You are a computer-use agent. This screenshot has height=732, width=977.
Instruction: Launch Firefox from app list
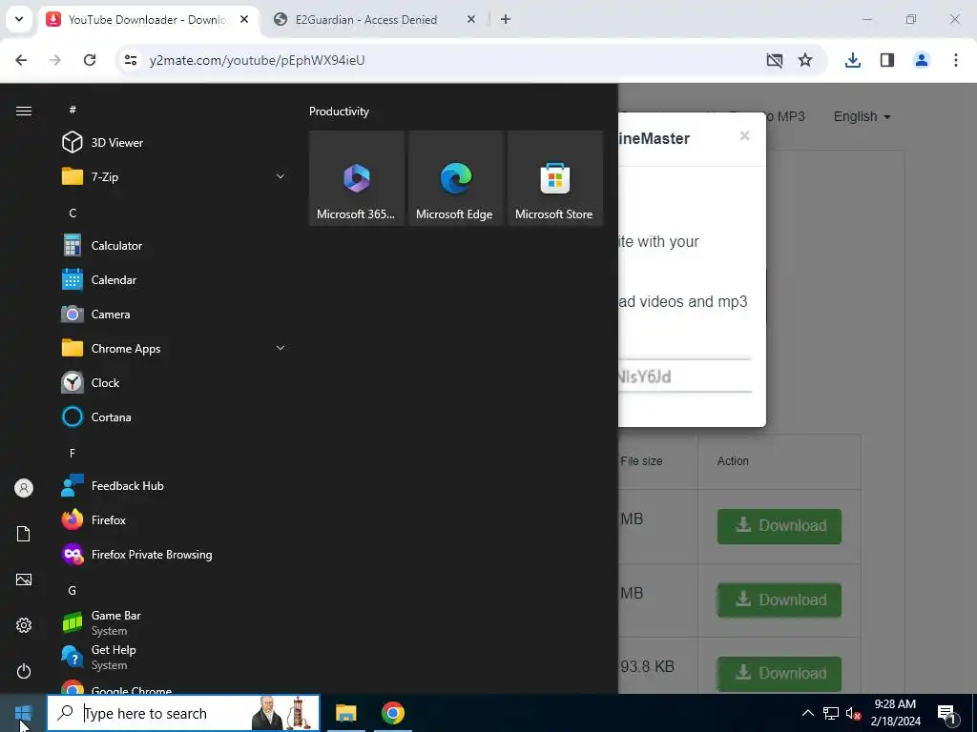(x=172, y=519)
